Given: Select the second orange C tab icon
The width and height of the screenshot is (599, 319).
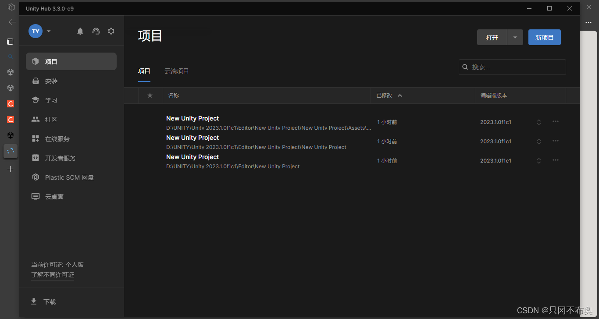Looking at the screenshot, I should coord(11,120).
